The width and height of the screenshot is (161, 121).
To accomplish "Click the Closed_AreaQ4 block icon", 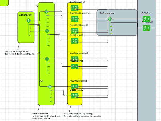I will (x=75, y=96).
